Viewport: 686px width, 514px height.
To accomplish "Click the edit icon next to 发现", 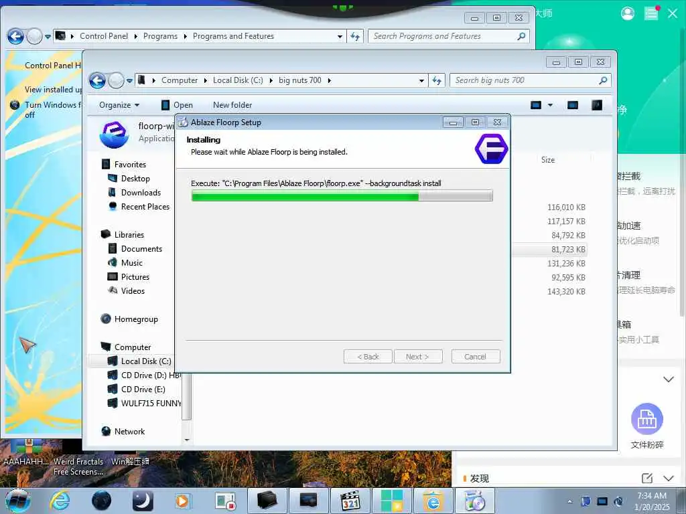I will (x=646, y=478).
